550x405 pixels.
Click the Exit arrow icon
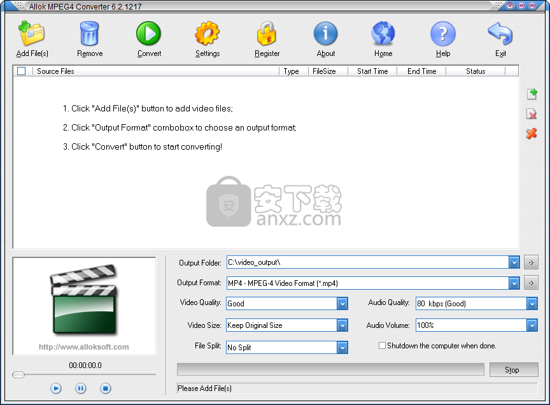click(500, 34)
